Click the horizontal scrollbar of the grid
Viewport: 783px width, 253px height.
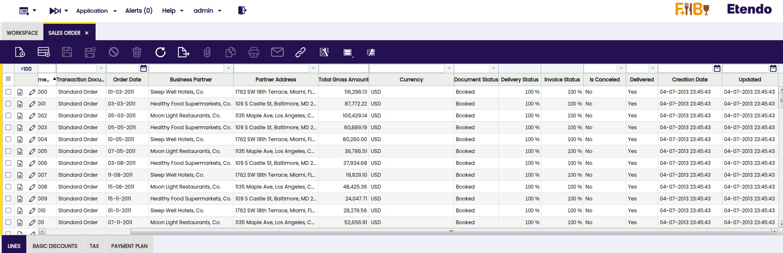click(x=450, y=231)
